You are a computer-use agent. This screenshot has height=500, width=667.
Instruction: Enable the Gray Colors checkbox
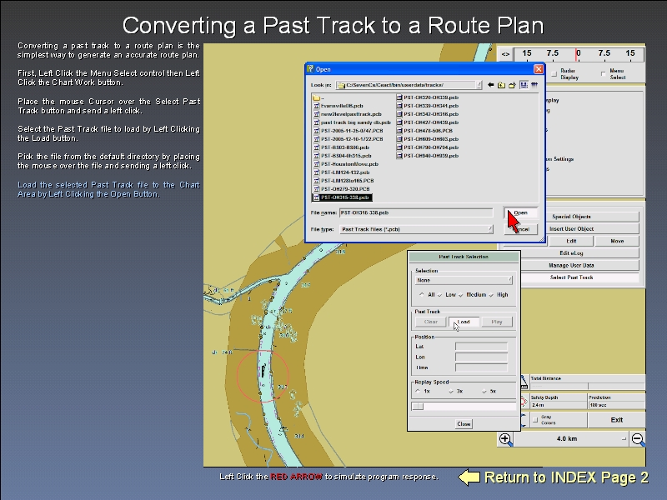535,417
